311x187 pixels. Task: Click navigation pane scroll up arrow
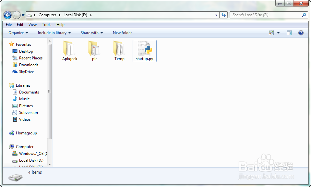[x=50, y=41]
